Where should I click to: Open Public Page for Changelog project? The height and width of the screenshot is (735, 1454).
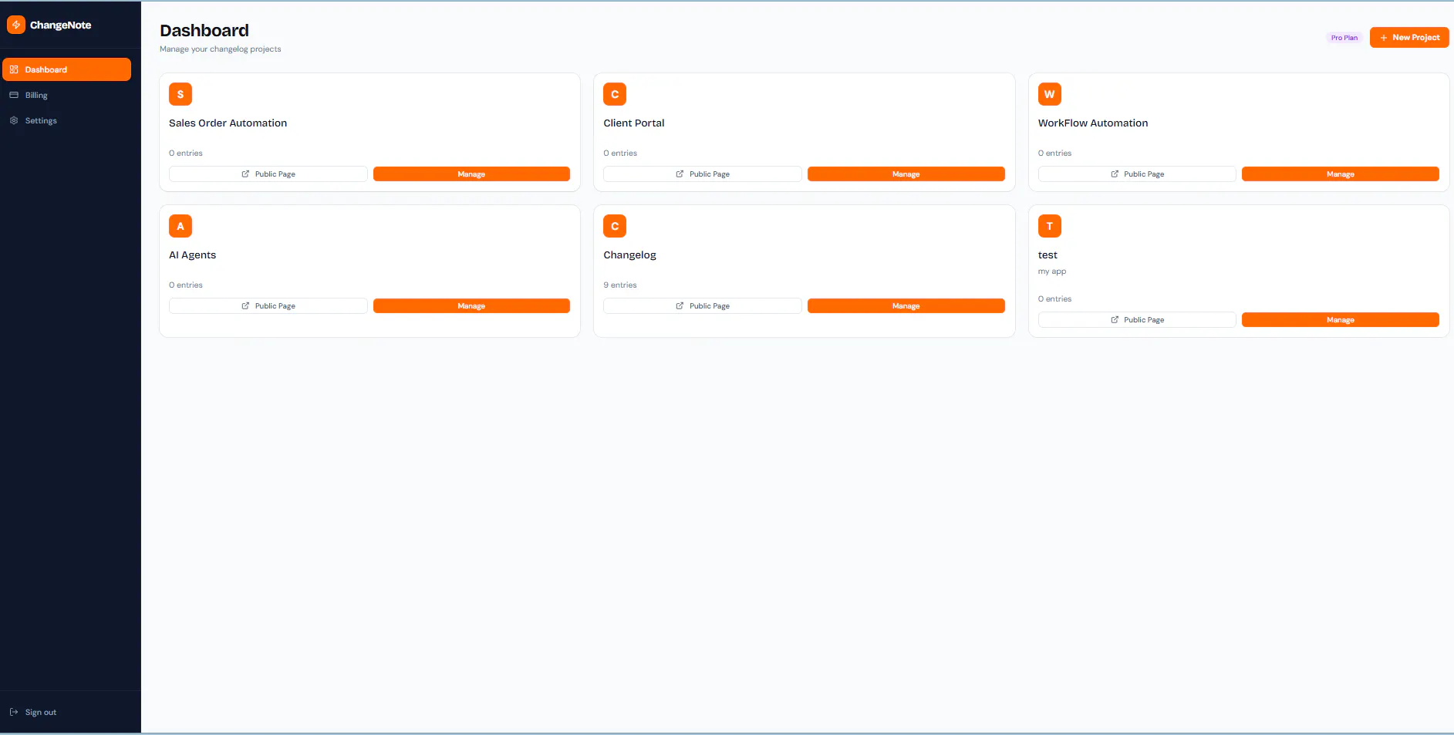coord(703,306)
